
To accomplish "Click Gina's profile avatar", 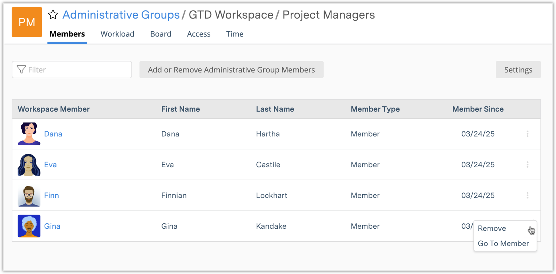I will coord(29,226).
